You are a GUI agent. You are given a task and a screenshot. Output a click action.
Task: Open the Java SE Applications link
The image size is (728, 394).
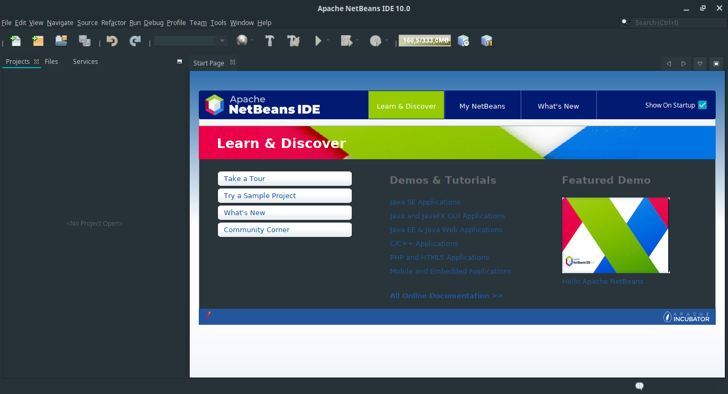click(425, 202)
